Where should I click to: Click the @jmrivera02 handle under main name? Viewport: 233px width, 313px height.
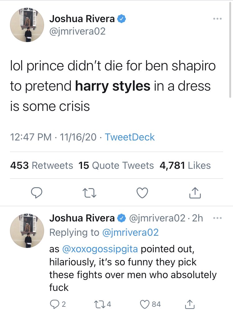77,31
